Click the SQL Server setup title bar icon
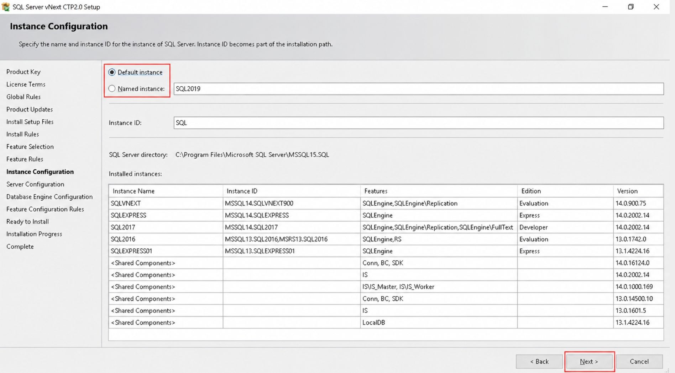 coord(5,6)
